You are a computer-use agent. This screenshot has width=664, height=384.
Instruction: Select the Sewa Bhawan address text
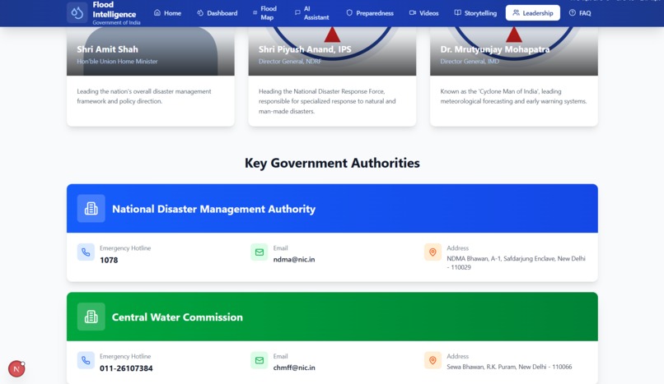pyautogui.click(x=509, y=367)
